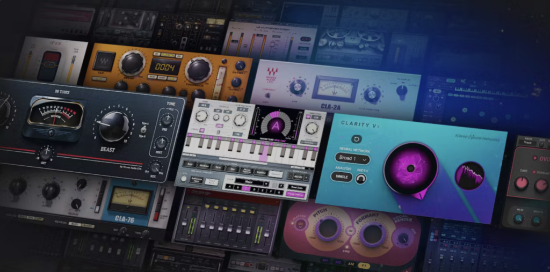Click the PRE tone knob on BB Tubes
The image size is (550, 272).
tap(168, 120)
